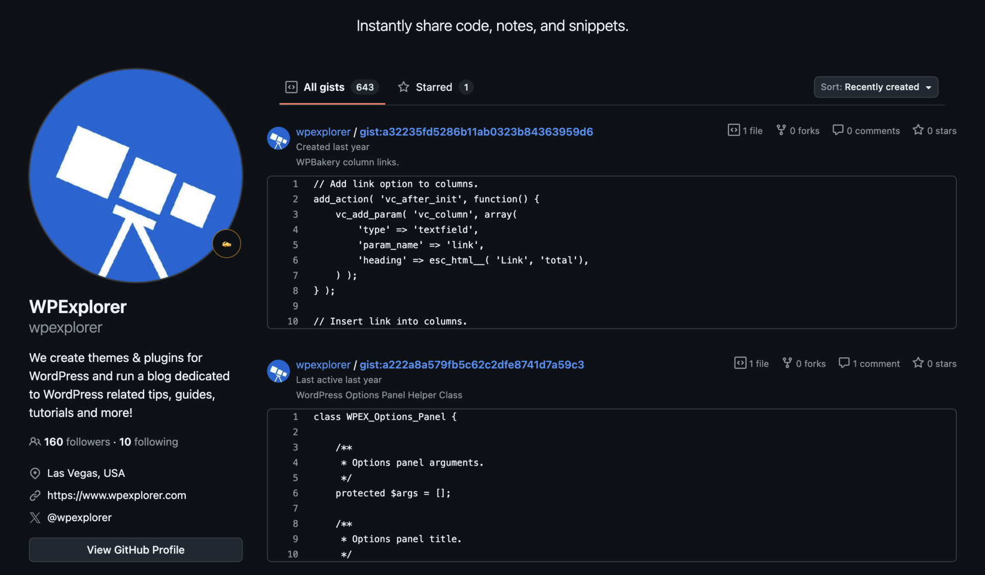
Task: Click the @wpexplorer X handle link
Action: pos(79,517)
